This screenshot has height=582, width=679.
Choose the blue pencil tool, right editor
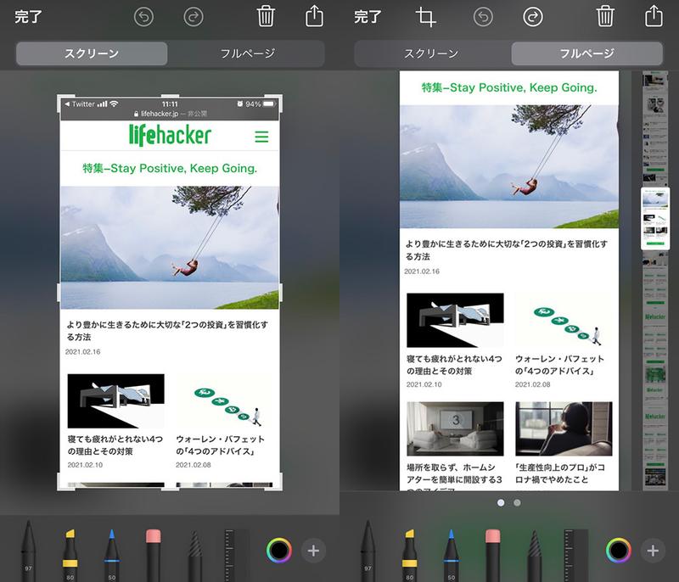(452, 554)
